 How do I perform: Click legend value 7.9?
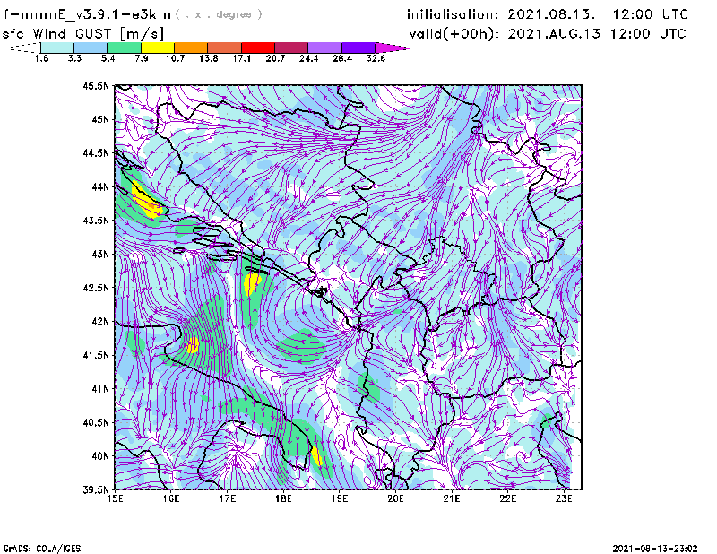click(x=142, y=58)
